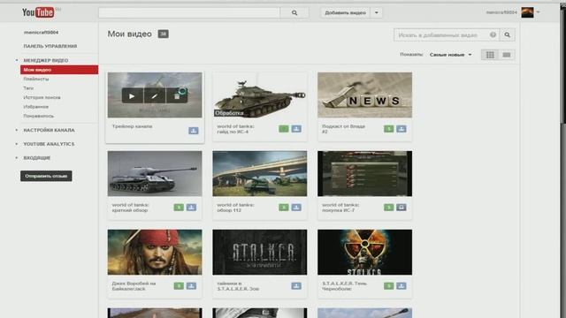Click blue icon on S.T.A.L.K.E.R. Тень Чернобыля
The width and height of the screenshot is (566, 318).
[402, 286]
